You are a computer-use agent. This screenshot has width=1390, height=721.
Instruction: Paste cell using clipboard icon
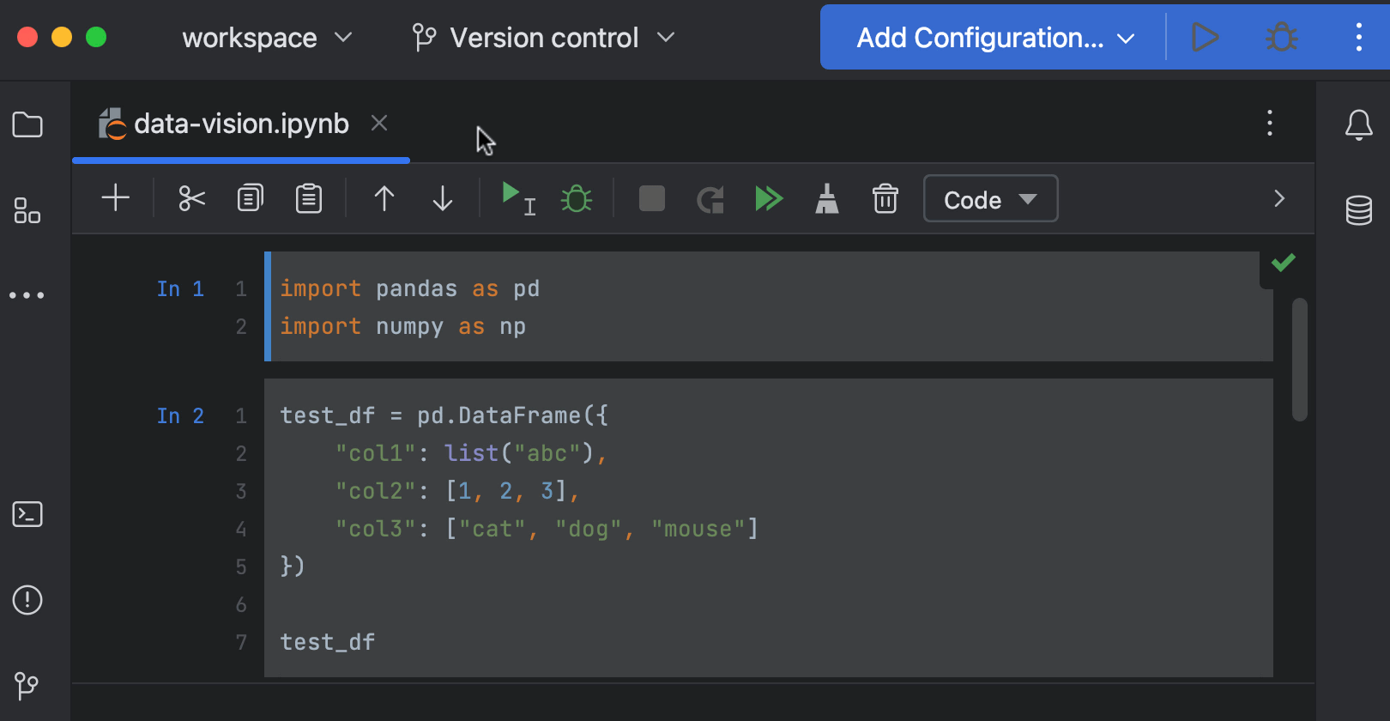[x=308, y=198]
